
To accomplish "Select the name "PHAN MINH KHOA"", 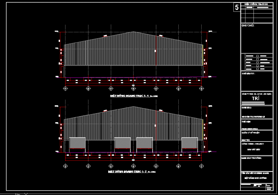I will pos(250,129).
